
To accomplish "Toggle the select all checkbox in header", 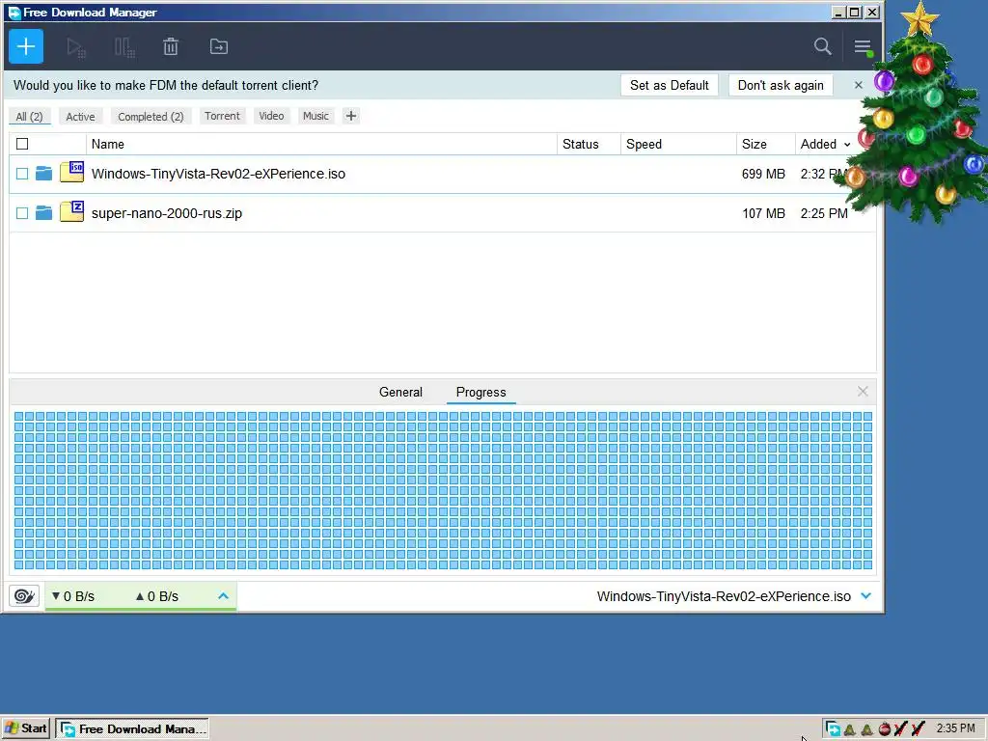I will (x=22, y=144).
